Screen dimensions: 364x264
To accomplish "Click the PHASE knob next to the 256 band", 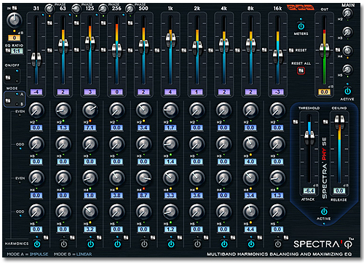I will [x=103, y=9].
